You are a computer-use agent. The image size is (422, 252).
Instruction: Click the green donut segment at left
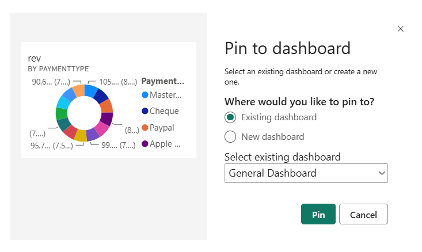62,113
